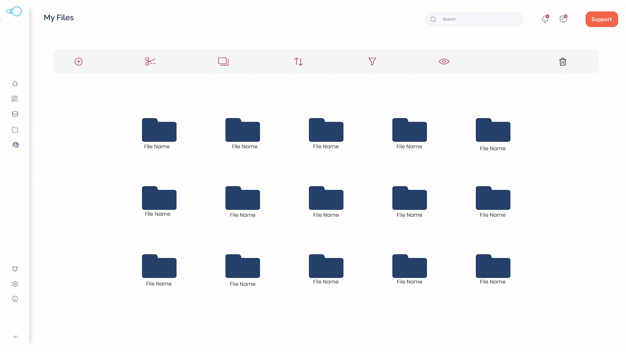This screenshot has height=352, width=626.
Task: Open notifications bell in header
Action: 545,19
